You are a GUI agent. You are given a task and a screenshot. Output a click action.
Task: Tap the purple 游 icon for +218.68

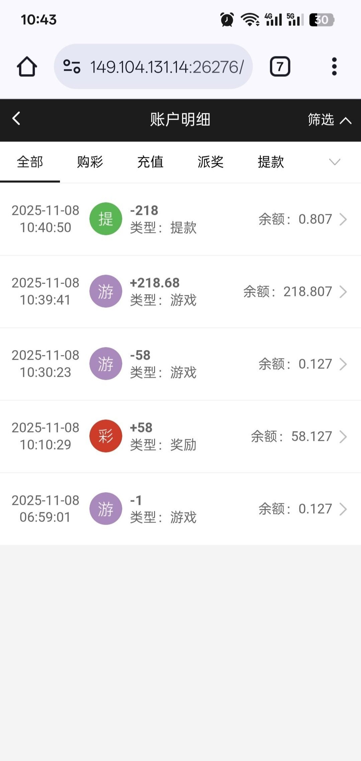click(x=105, y=291)
